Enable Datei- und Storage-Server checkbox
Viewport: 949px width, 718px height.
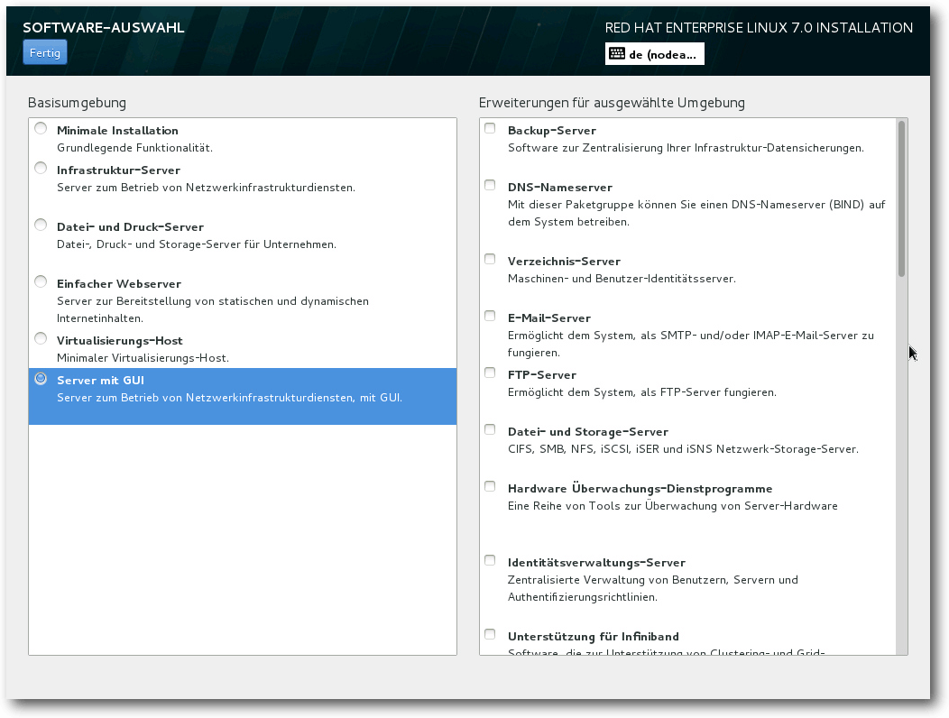click(x=490, y=430)
